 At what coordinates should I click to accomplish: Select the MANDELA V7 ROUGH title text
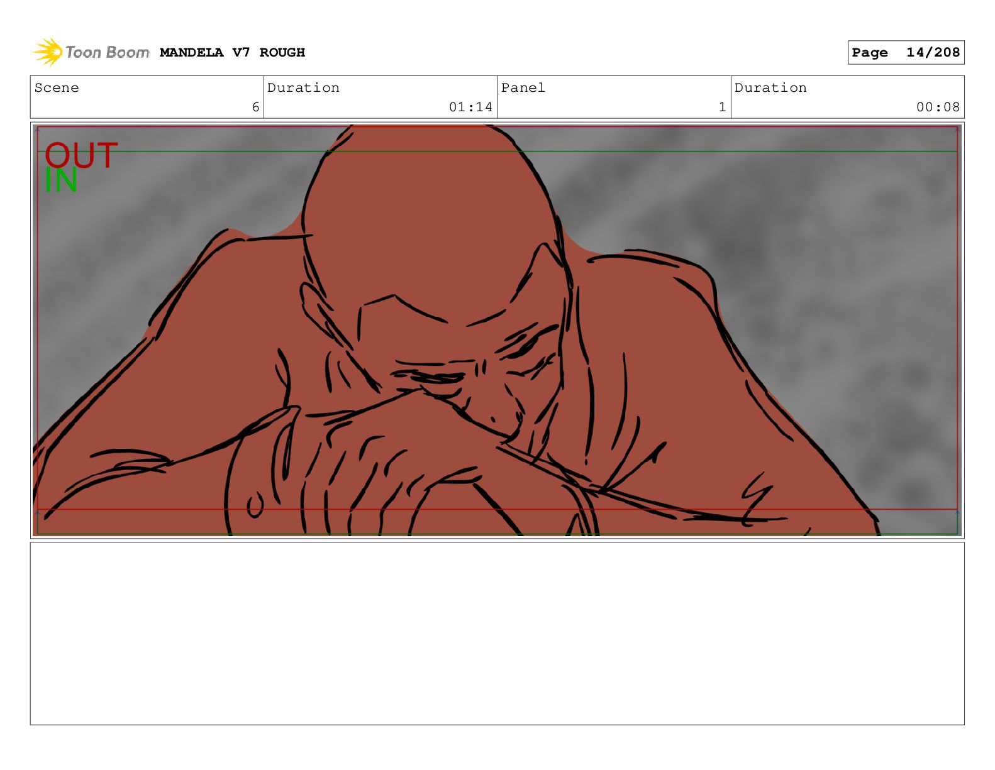pyautogui.click(x=232, y=53)
